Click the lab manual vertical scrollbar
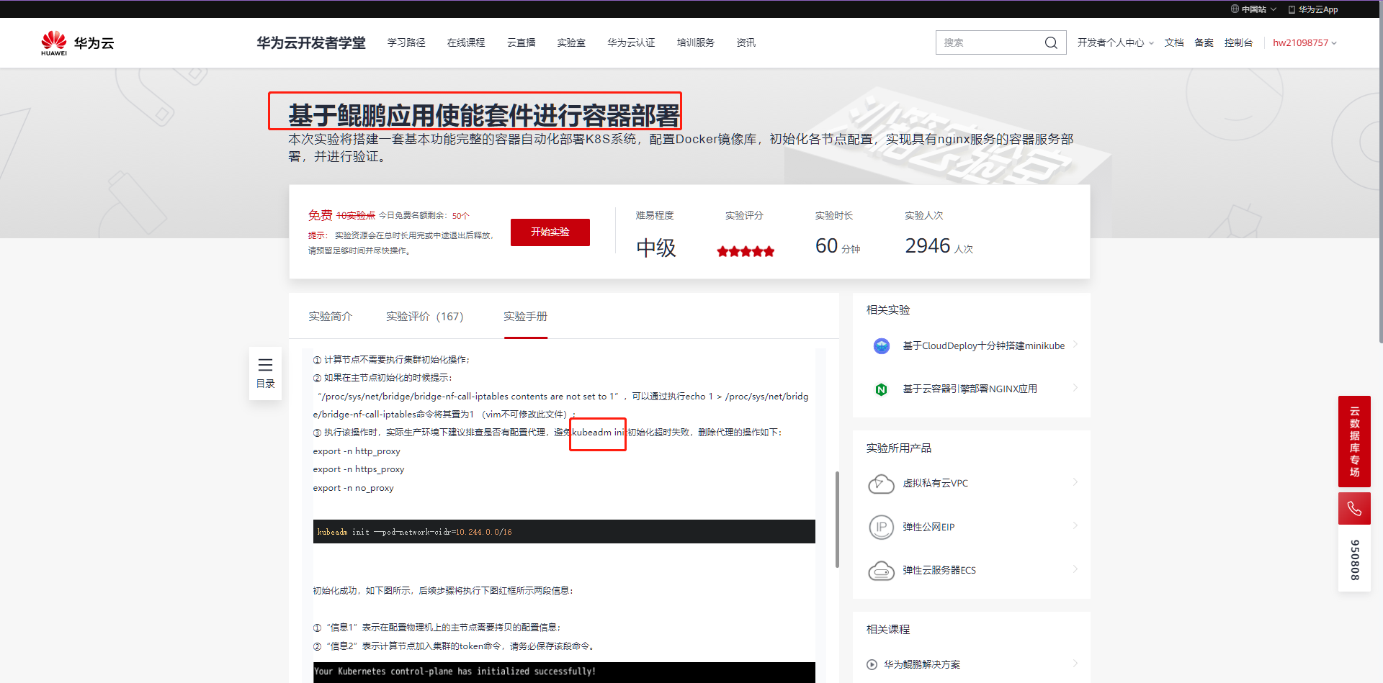Viewport: 1383px width, 683px height. (837, 519)
